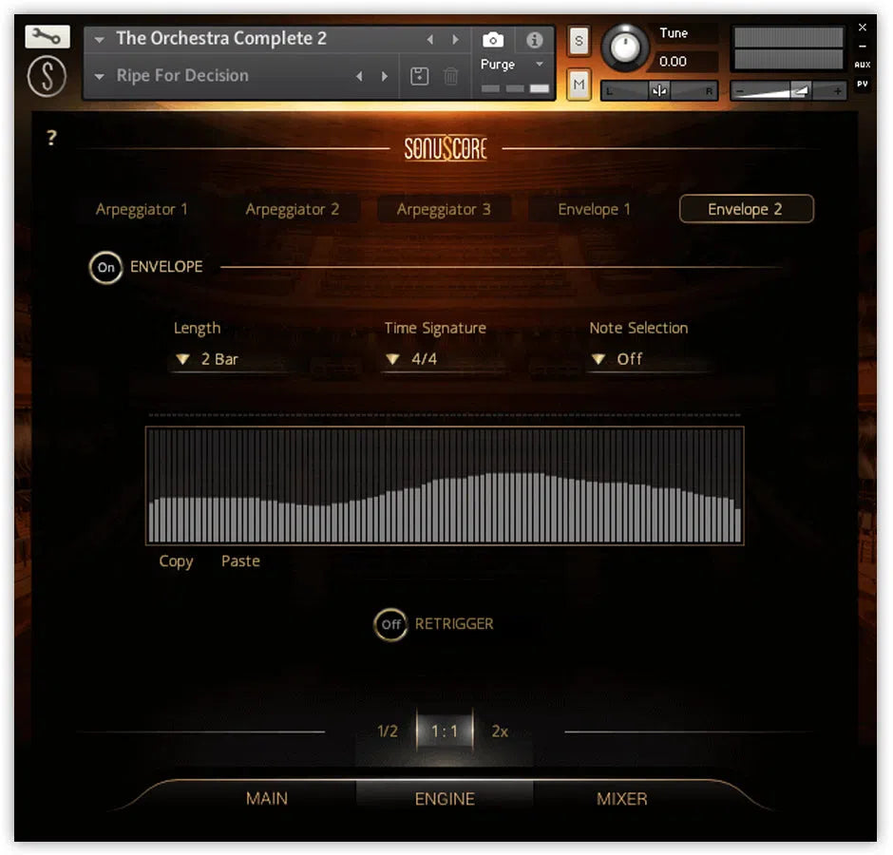The image size is (893, 855).
Task: Copy the envelope shape
Action: point(175,561)
